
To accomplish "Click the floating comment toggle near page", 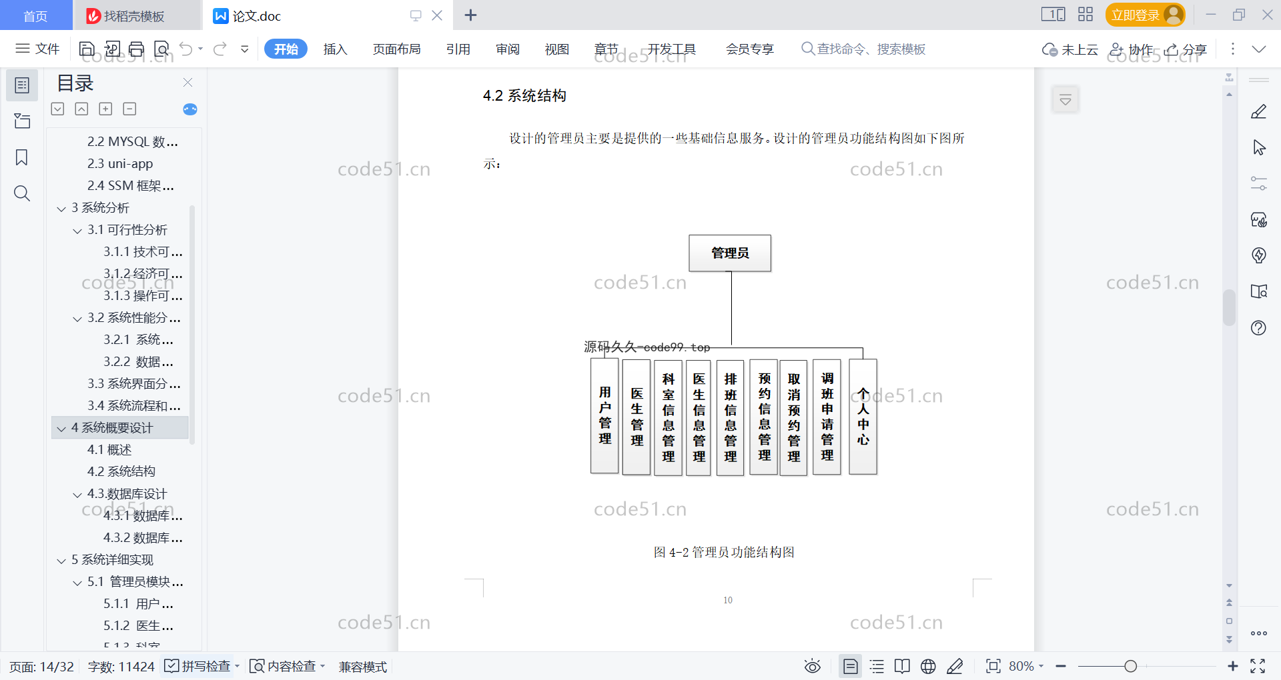I will (x=1065, y=100).
